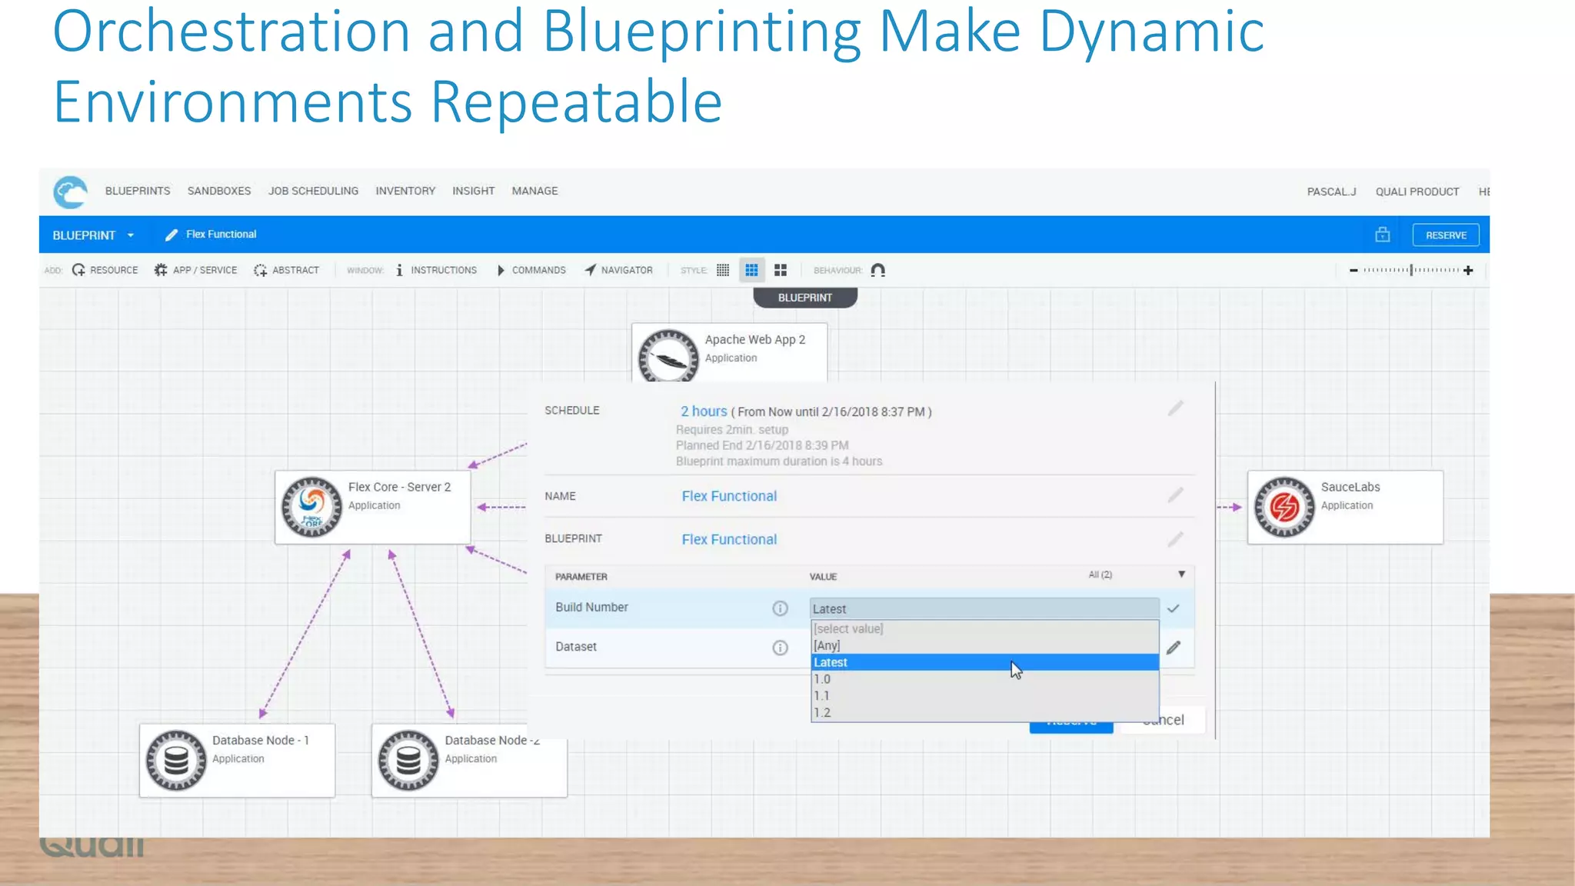Choose build 1.1 from the list
The width and height of the screenshot is (1575, 886).
coord(984,696)
